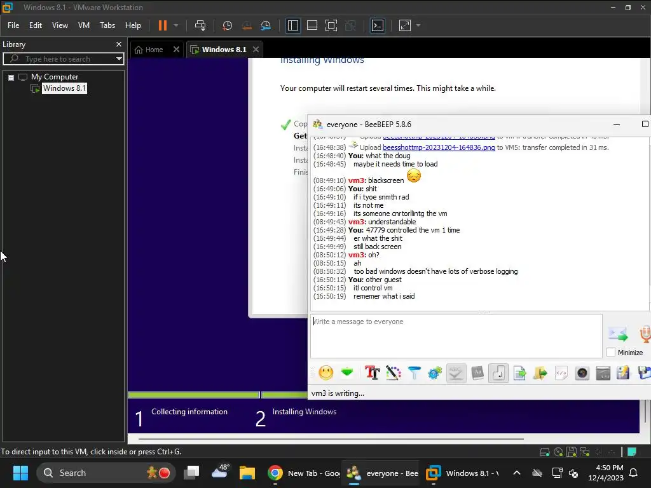651x488 pixels.
Task: Close the Home tab
Action: coord(176,50)
